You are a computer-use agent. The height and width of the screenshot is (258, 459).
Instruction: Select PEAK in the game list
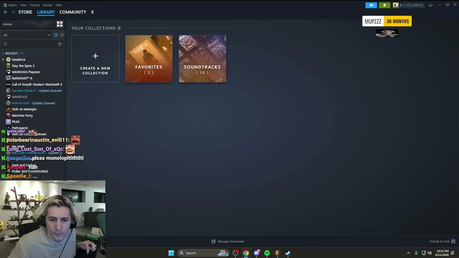[x=16, y=122]
